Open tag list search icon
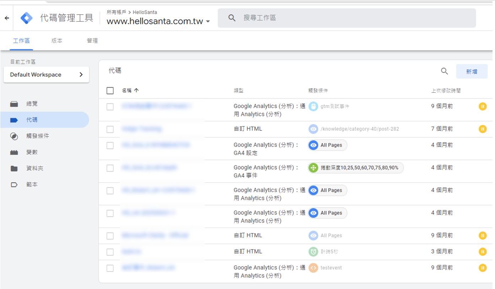This screenshot has height=289, width=495. 444,71
